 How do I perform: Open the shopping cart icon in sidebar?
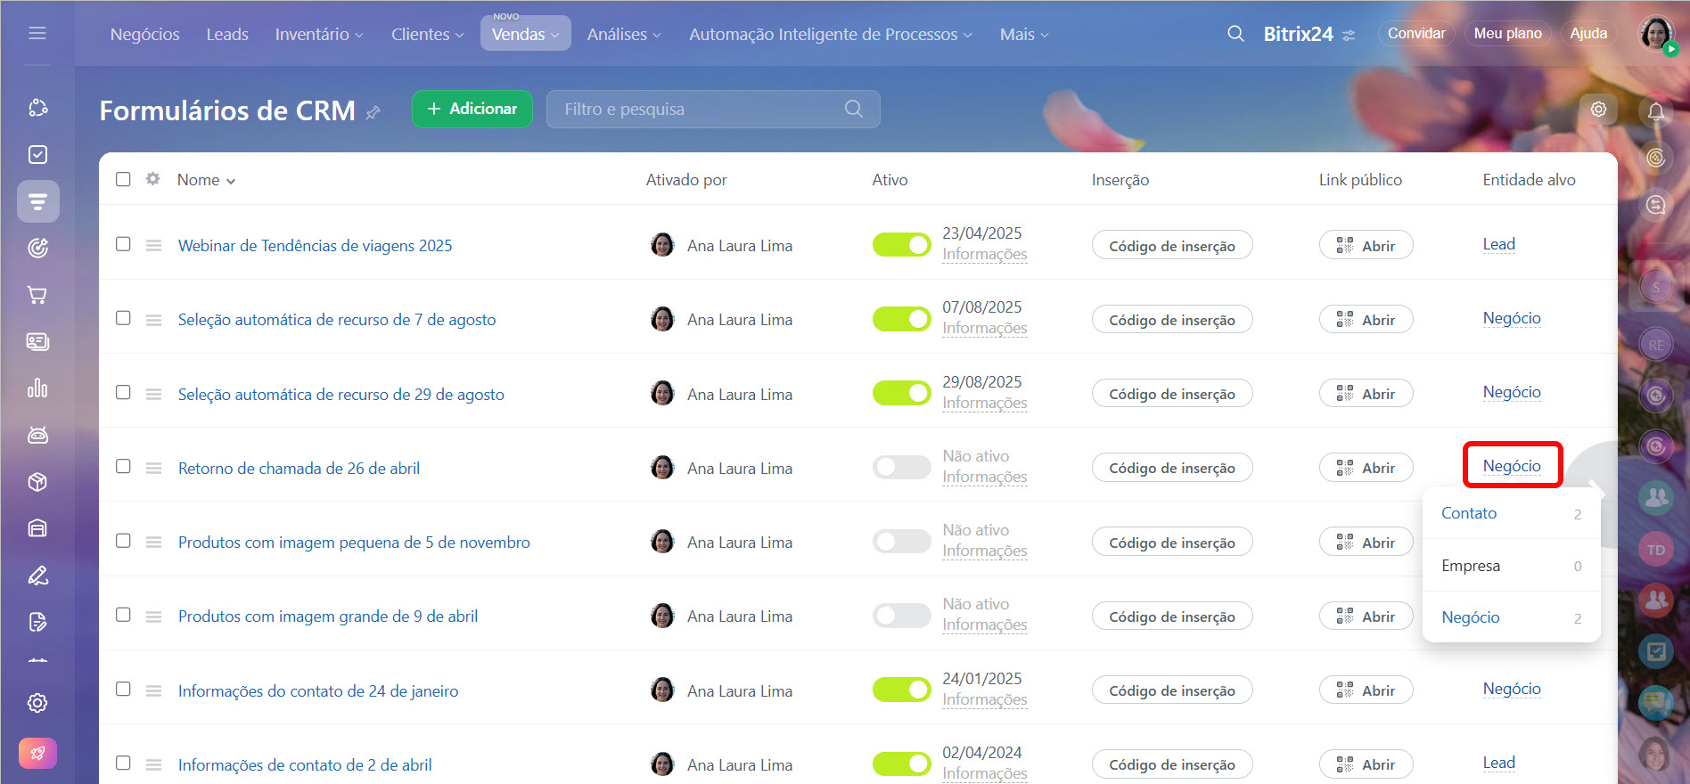point(37,295)
